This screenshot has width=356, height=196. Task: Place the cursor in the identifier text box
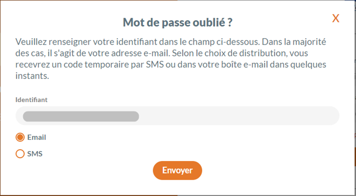click(x=226, y=116)
